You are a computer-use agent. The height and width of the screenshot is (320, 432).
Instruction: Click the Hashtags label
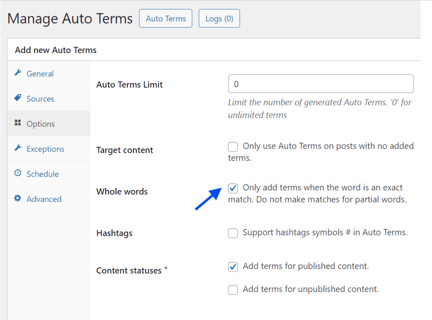pos(114,233)
